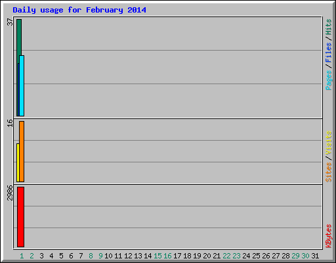Screen dimensions: 336x263
Task: Click the 37 maximum value label
Action: click(10, 22)
